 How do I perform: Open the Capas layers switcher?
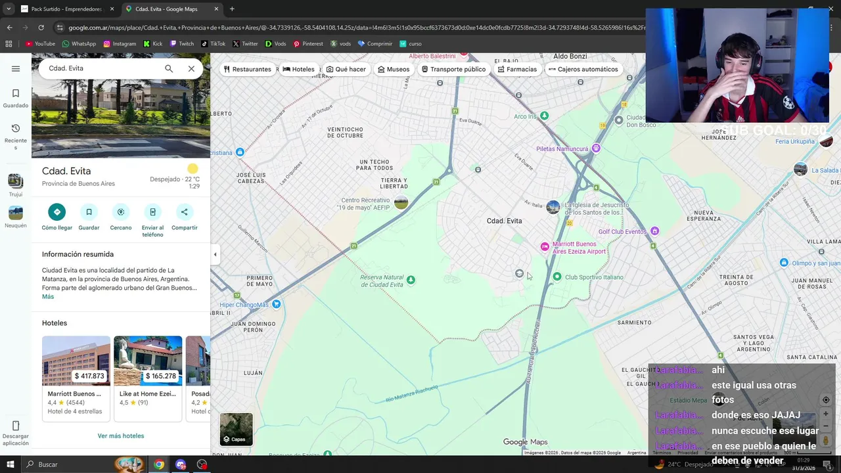click(236, 429)
